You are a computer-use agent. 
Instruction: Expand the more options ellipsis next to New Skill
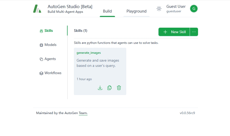click(x=194, y=32)
